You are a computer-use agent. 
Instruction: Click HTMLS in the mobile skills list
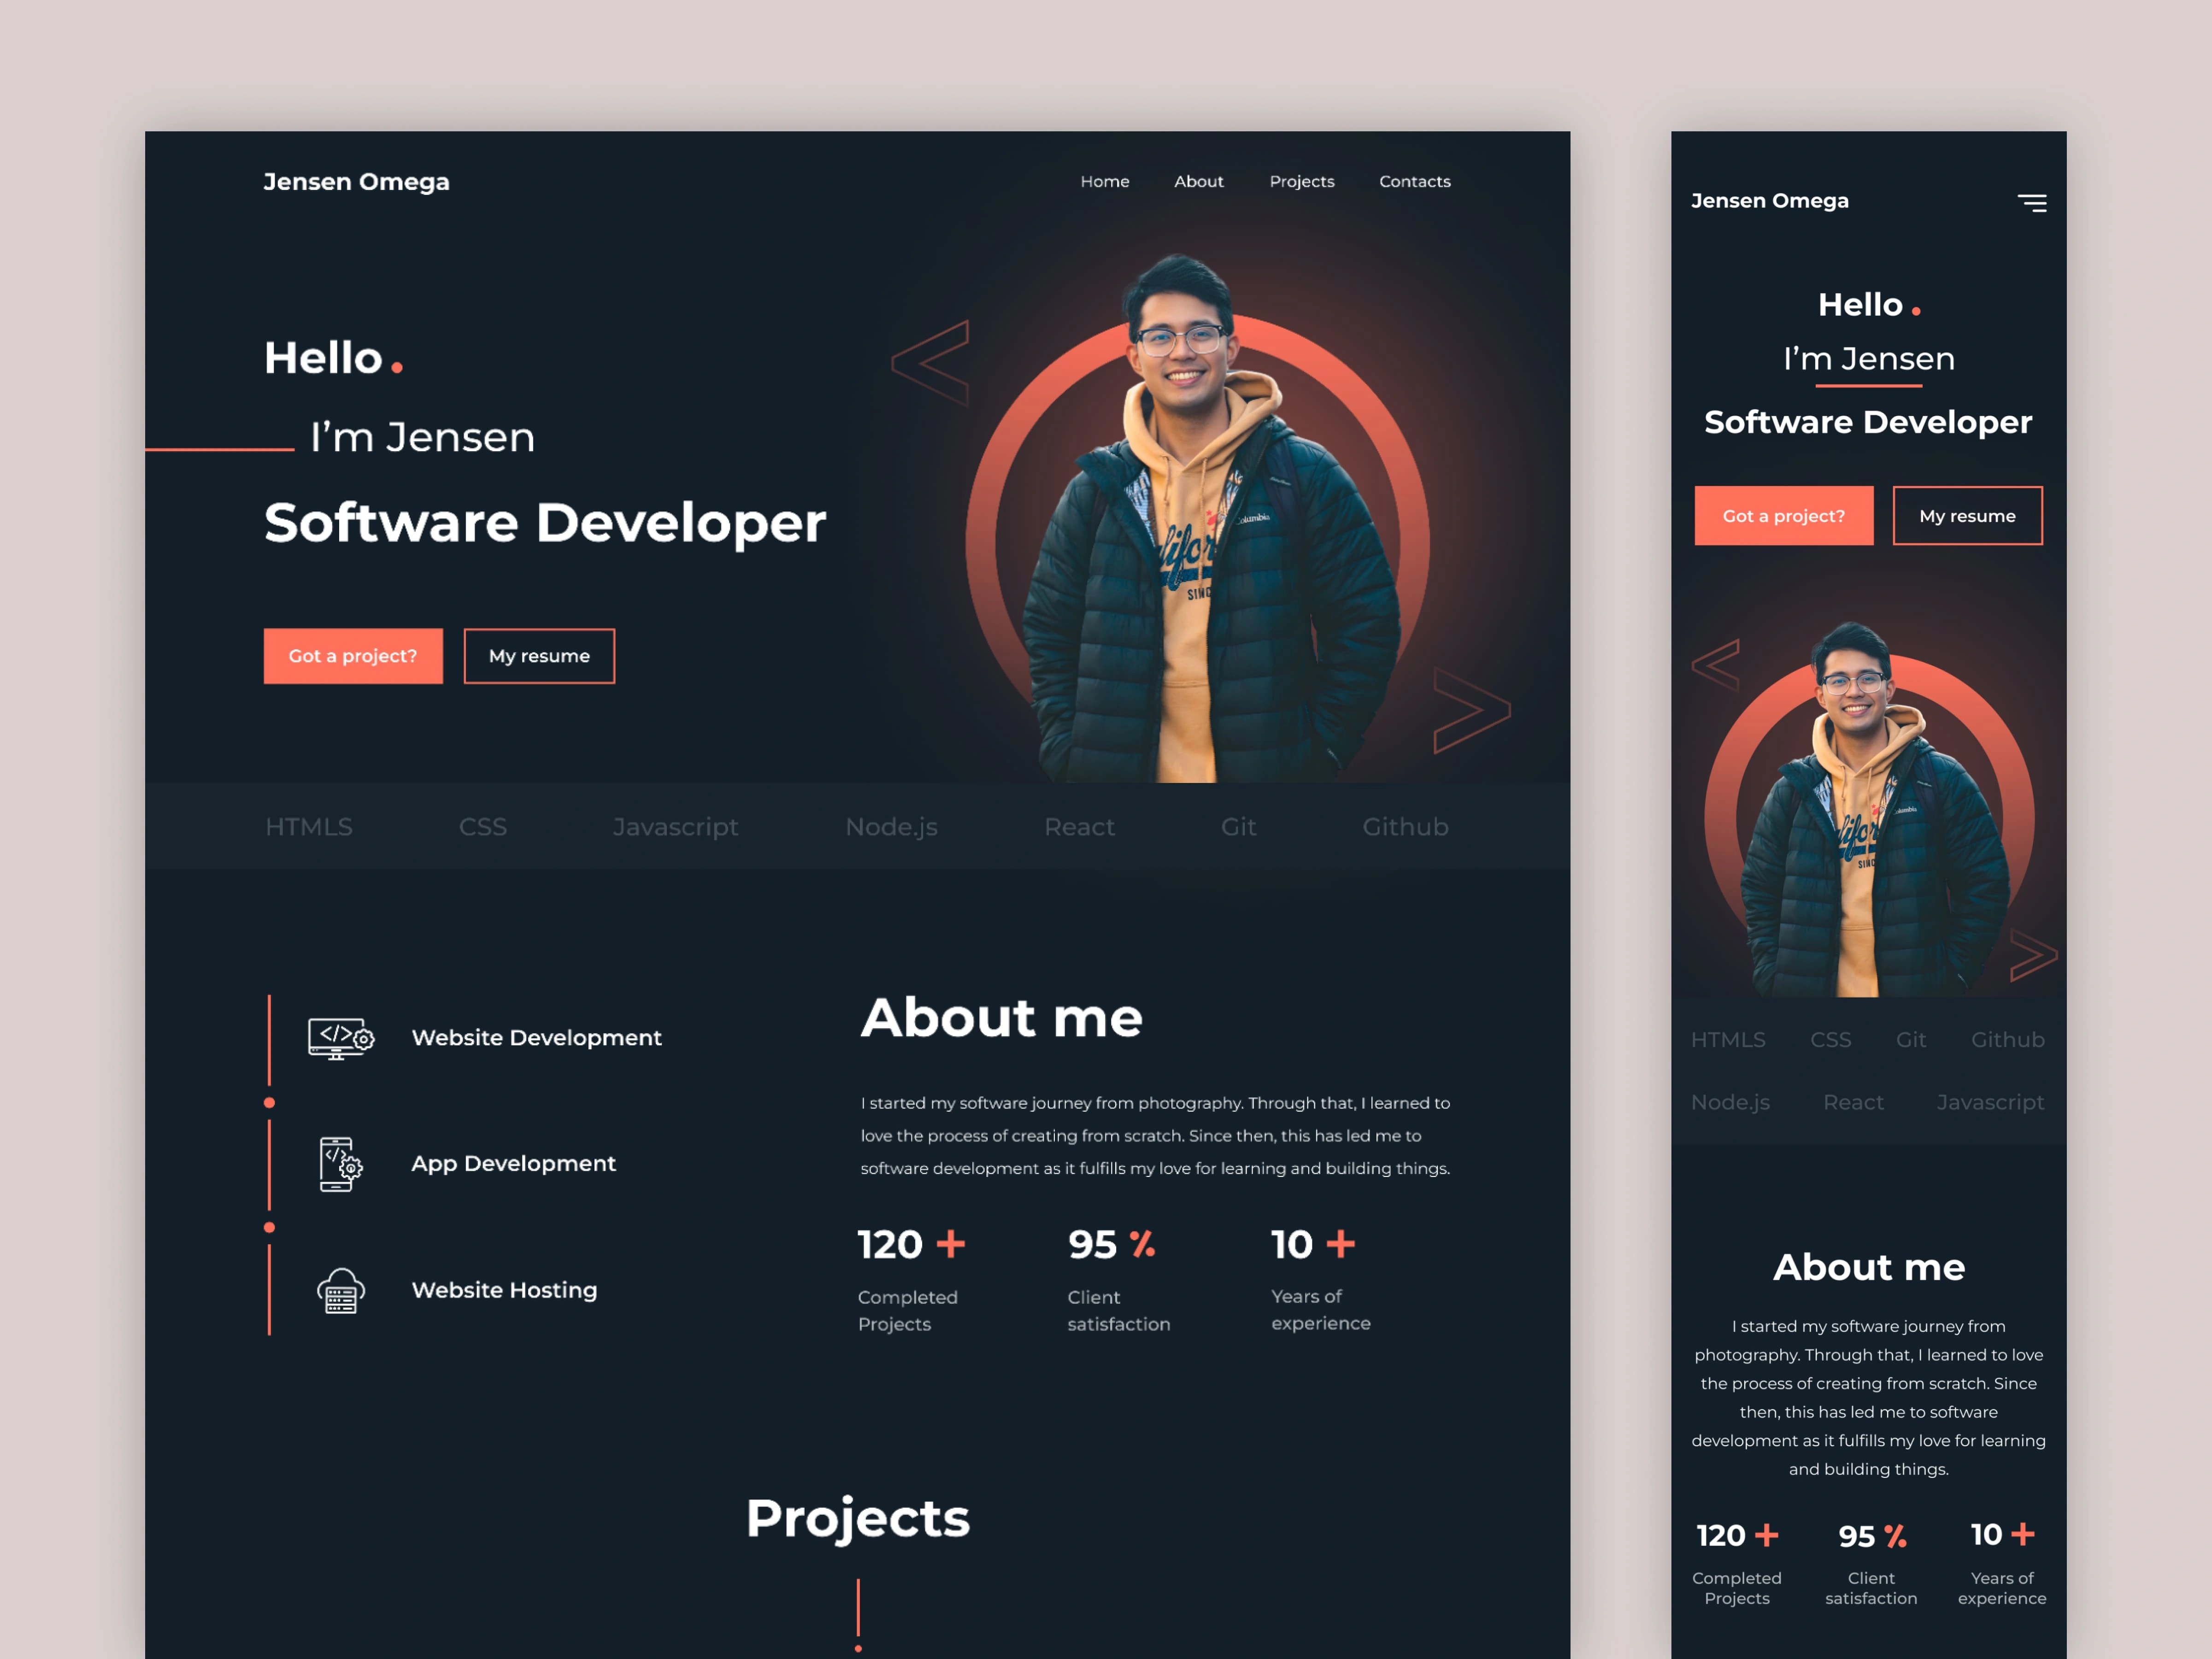click(1728, 1040)
